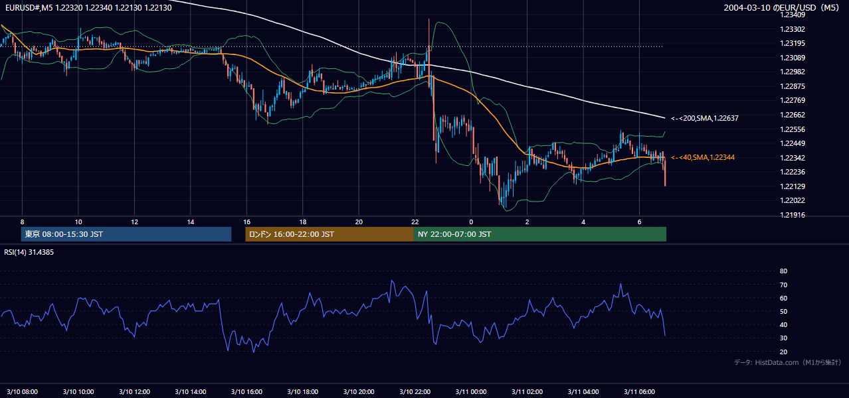Click price axis value 1.22556

791,129
